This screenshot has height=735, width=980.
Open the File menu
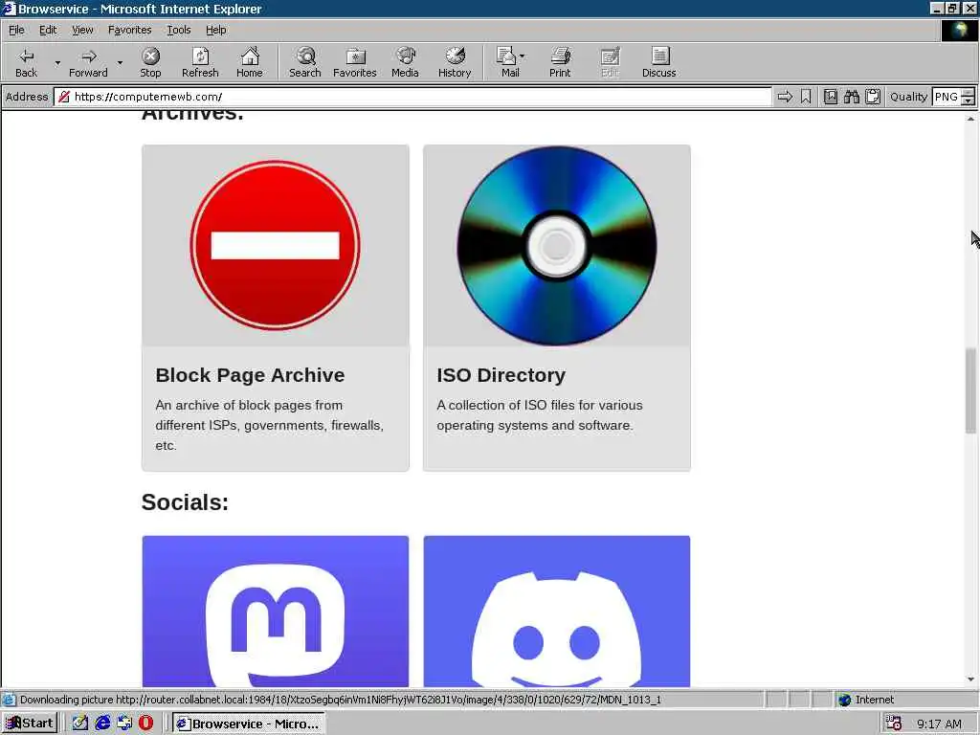coord(16,30)
